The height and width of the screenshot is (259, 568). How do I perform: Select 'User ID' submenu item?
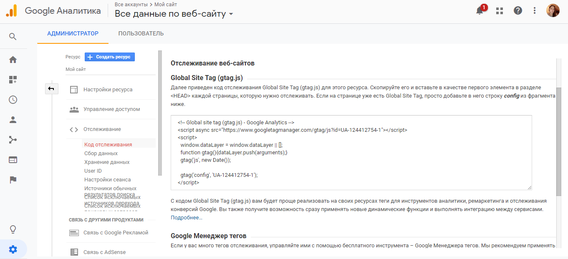93,171
